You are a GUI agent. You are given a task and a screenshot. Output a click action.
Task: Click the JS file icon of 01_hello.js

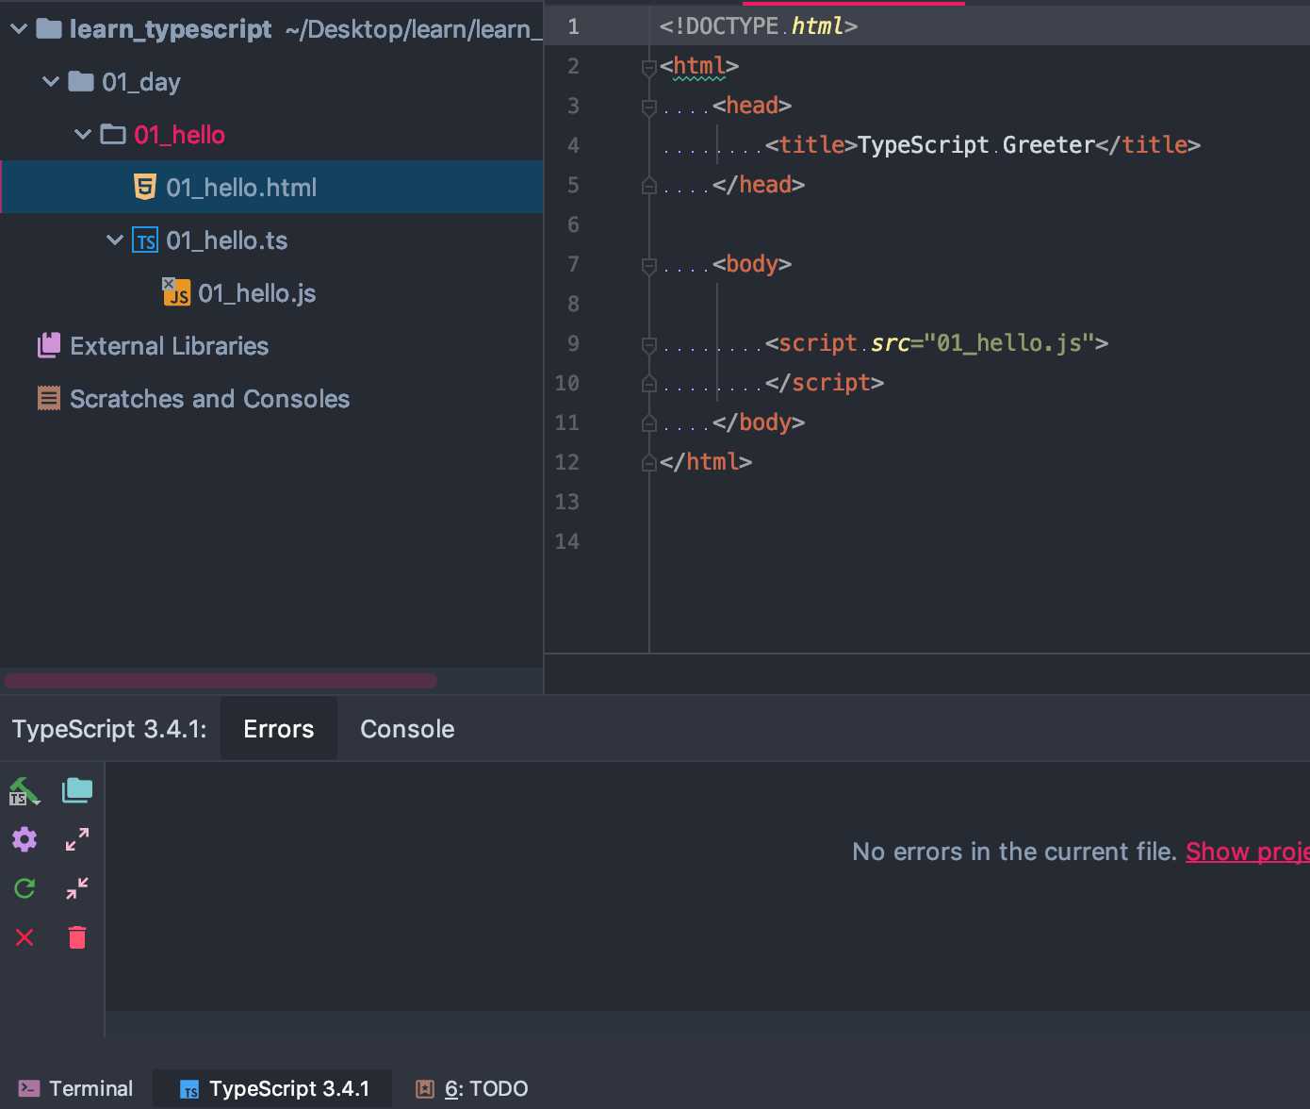point(176,292)
